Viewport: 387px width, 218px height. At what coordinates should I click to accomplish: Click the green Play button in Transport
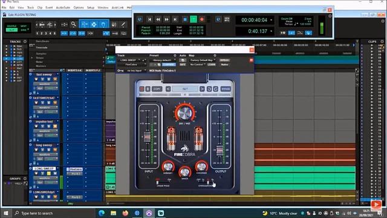click(193, 19)
